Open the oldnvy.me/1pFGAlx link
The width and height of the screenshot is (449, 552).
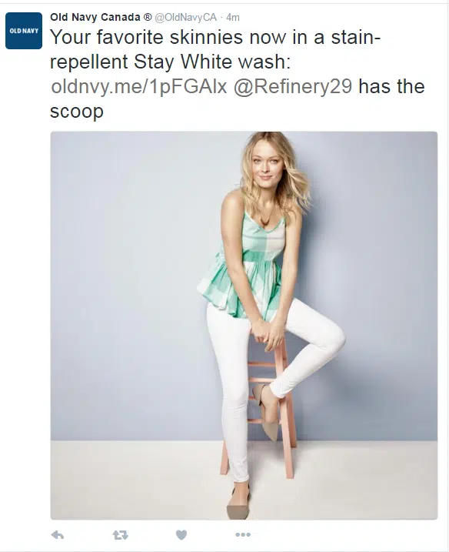tap(139, 86)
